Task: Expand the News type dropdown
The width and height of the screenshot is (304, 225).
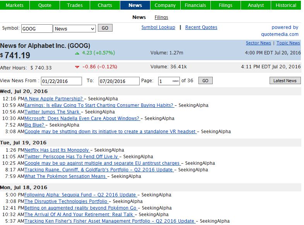Action: pos(74,29)
